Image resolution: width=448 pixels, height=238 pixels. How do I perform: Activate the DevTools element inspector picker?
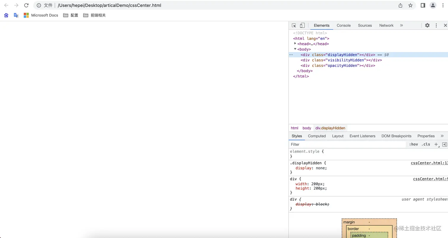[x=294, y=25]
